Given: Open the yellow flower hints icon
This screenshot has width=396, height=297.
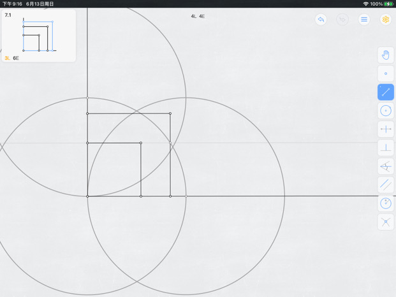Looking at the screenshot, I should [x=386, y=19].
